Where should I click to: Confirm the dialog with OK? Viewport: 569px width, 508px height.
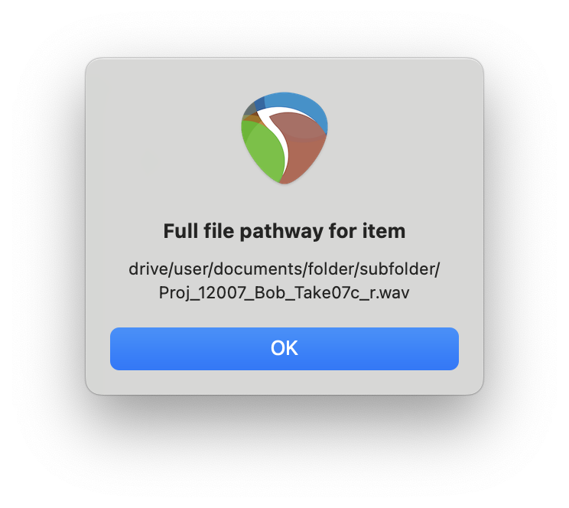point(284,349)
